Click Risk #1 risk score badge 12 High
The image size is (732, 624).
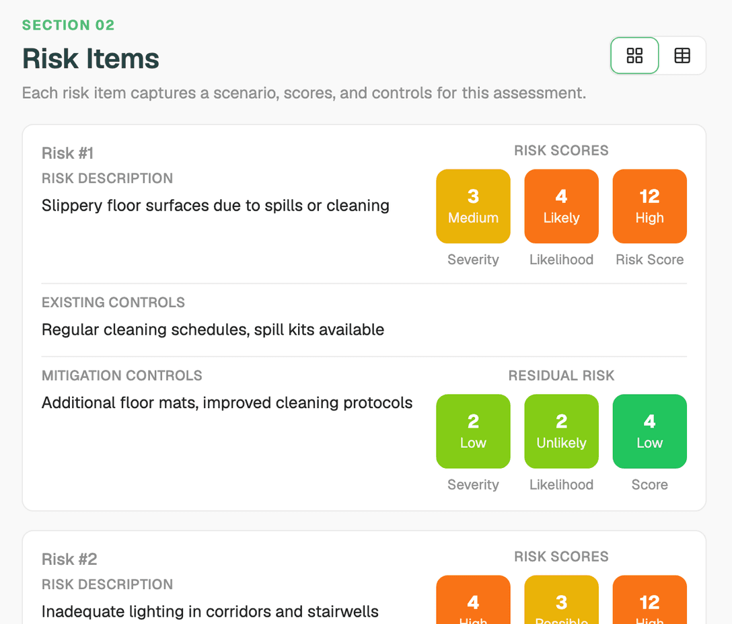pos(649,206)
